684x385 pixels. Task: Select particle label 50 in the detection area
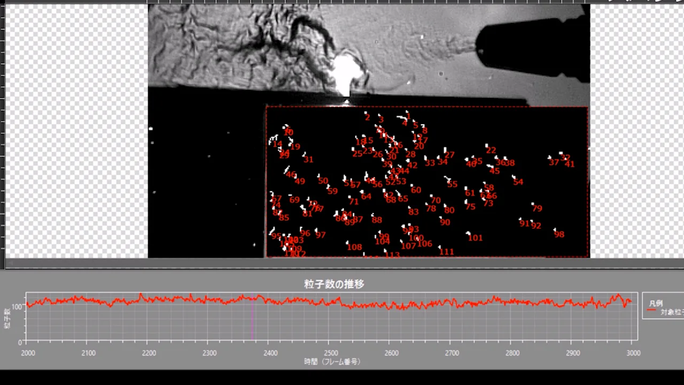[323, 181]
